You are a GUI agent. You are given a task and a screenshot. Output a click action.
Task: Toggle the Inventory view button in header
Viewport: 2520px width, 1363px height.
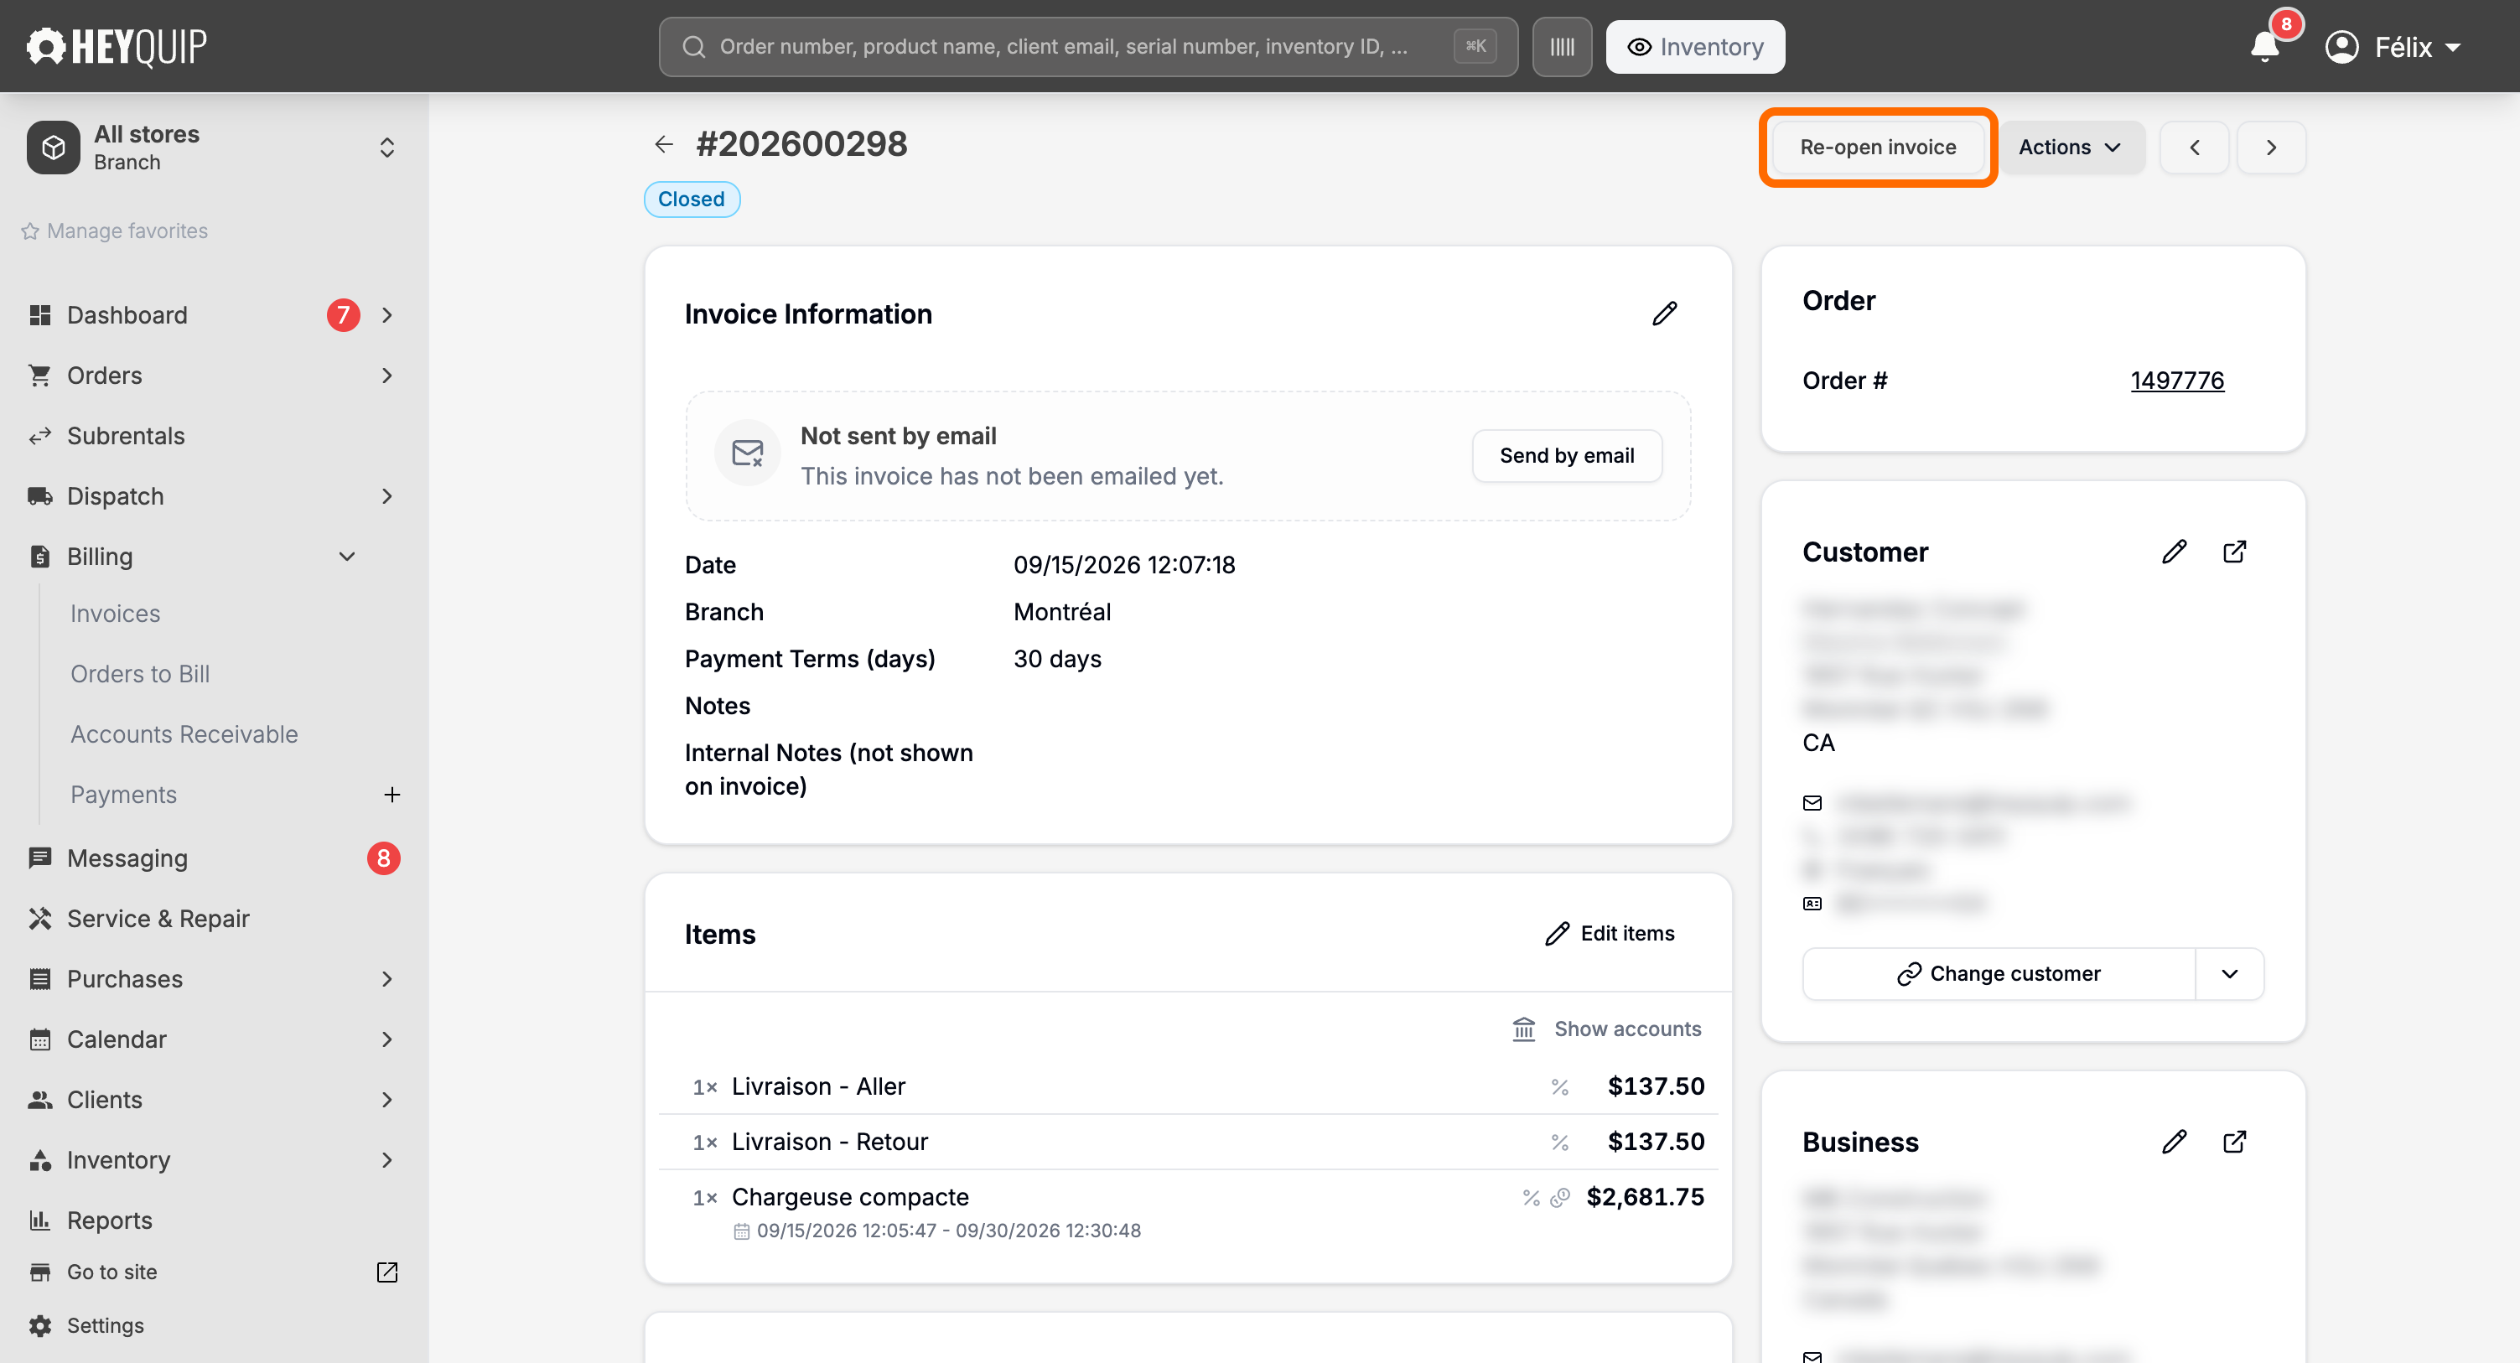click(x=1695, y=47)
